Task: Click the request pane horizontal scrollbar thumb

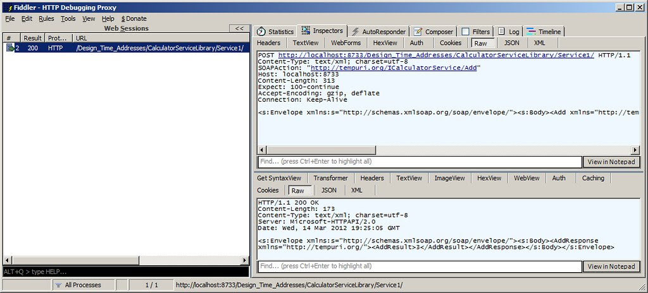Action: (321, 150)
